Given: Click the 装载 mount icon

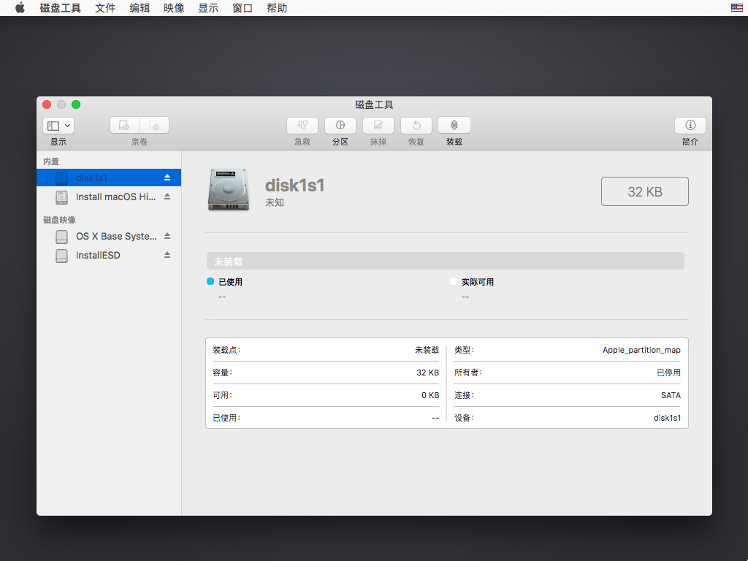Looking at the screenshot, I should point(454,126).
